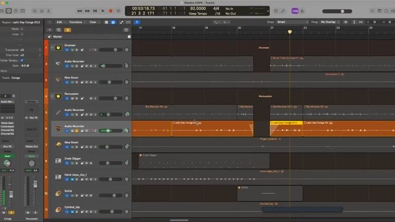
Task: Open the List Editors panel
Action: [372, 11]
